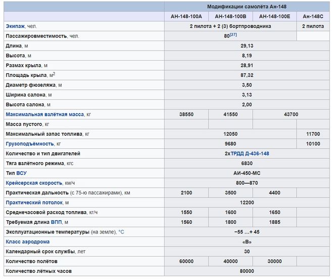This screenshot has width=333, height=279.
Task: Click takeoff mass value 38550
Action: [x=186, y=114]
